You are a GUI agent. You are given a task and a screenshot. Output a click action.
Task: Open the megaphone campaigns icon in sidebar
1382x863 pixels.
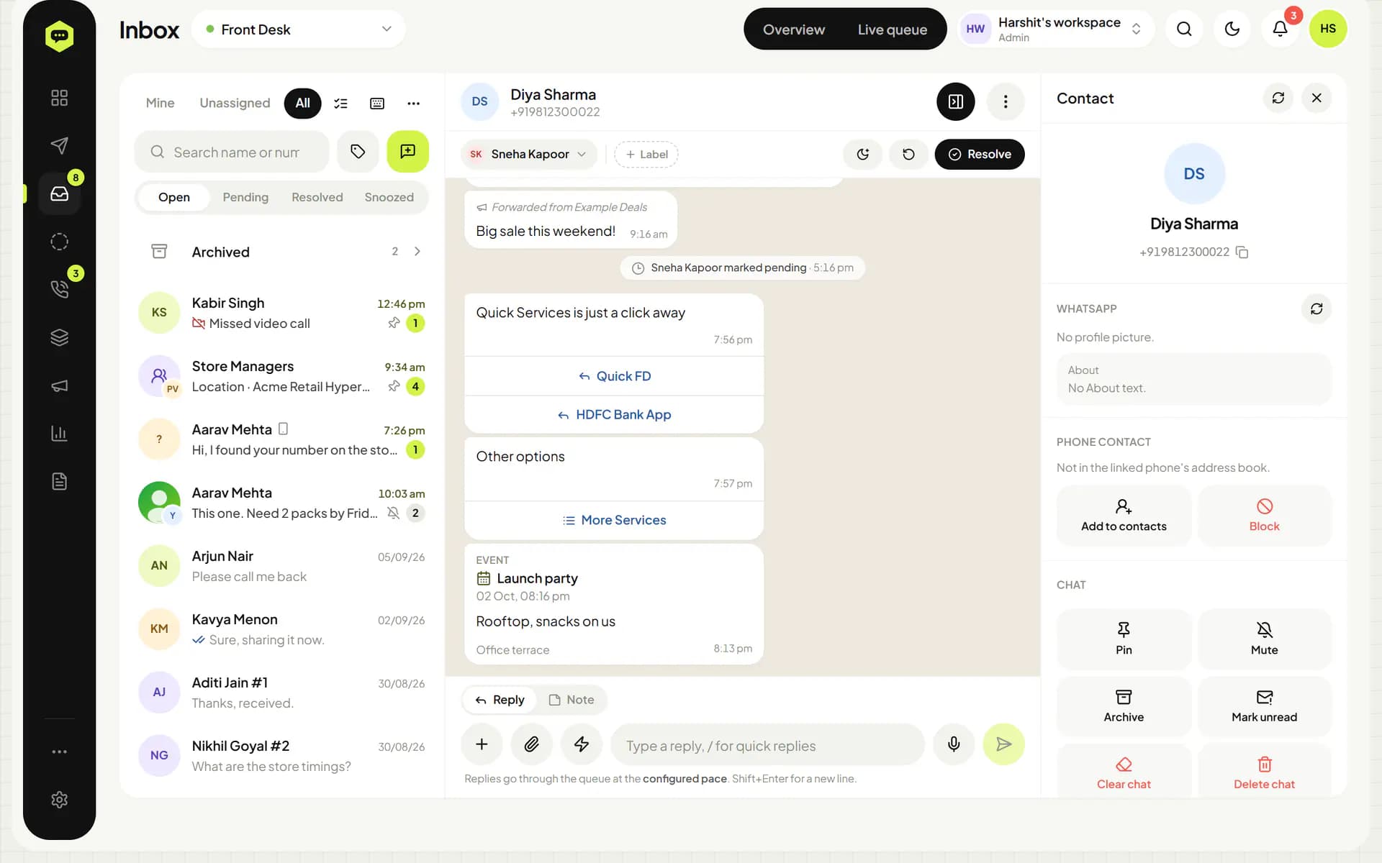coord(59,385)
